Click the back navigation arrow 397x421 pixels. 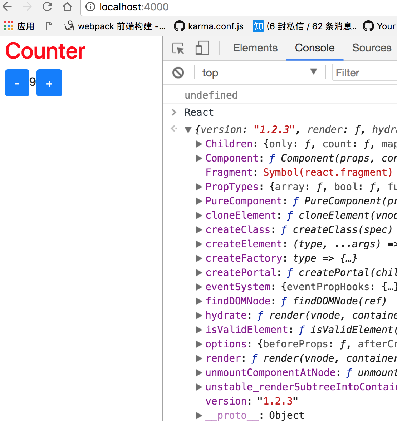(8, 7)
